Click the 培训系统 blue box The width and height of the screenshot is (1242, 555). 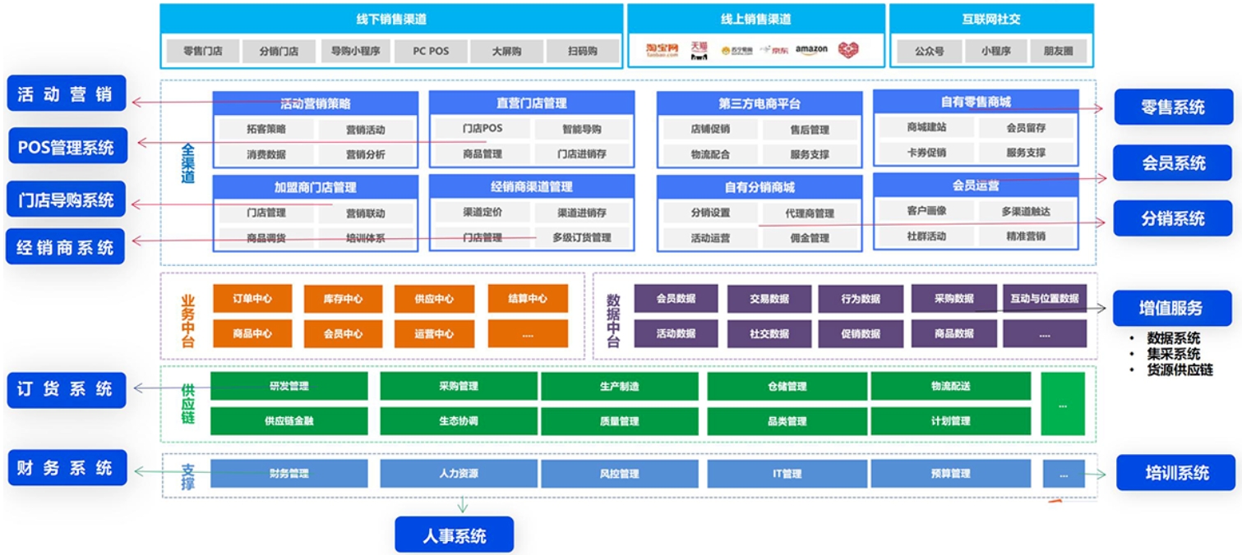(x=1176, y=473)
